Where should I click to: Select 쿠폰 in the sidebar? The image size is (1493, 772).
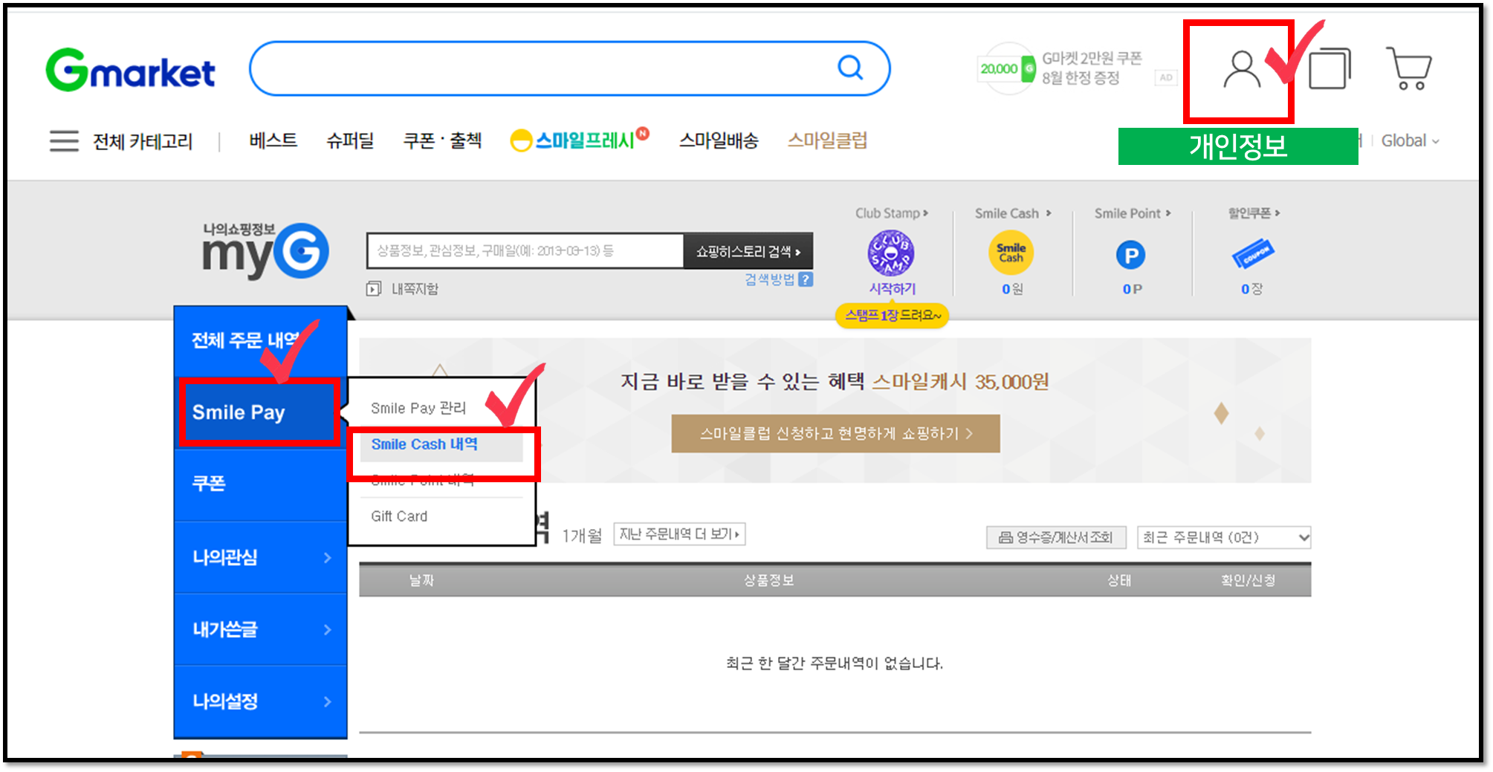pos(260,484)
